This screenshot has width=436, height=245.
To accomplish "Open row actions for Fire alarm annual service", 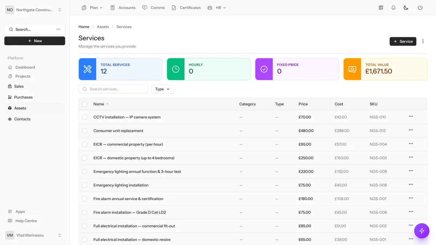I will (x=411, y=198).
